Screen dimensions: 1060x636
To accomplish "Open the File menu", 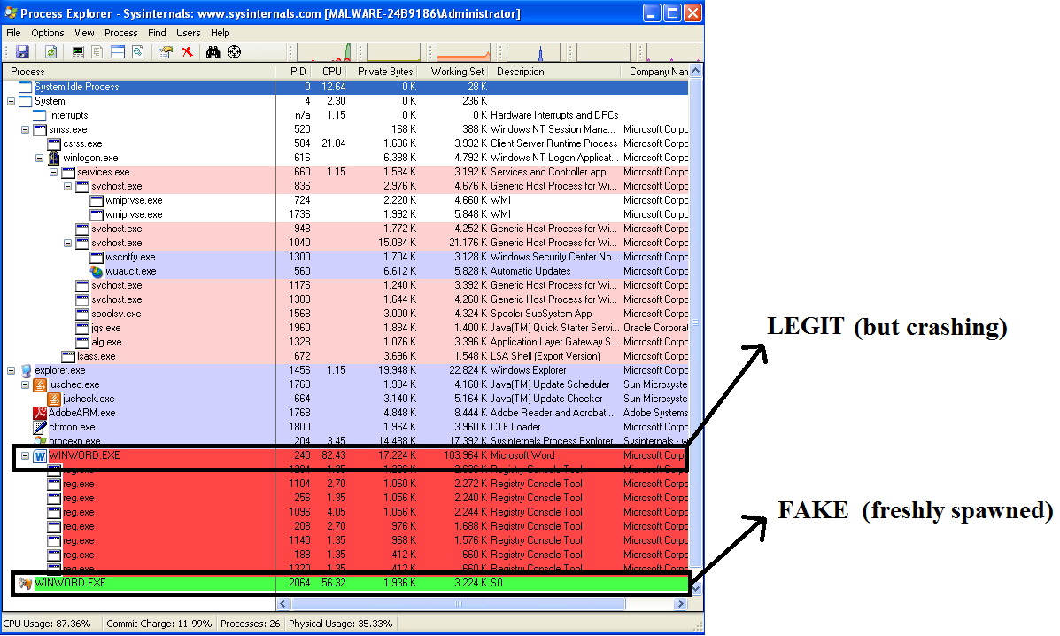I will click(13, 33).
